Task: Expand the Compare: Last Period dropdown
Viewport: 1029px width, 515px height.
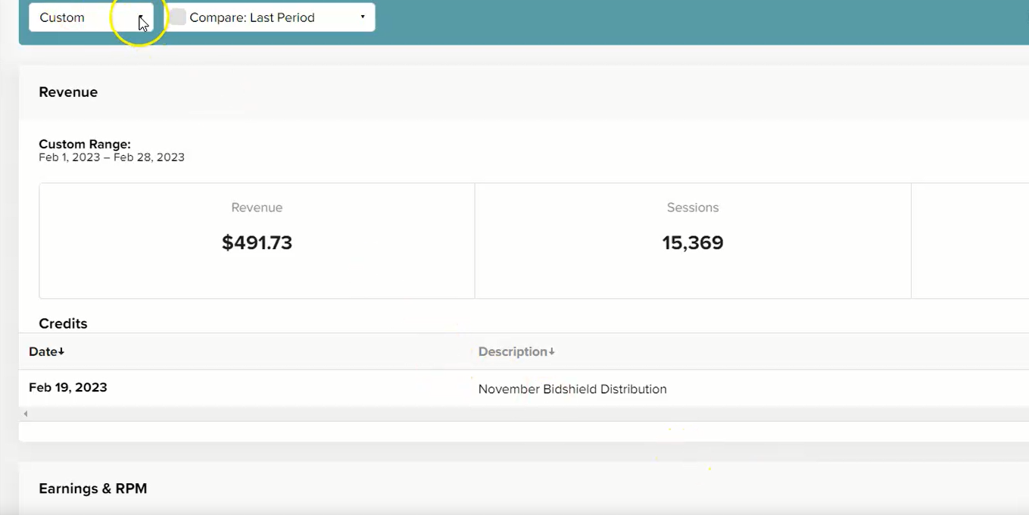Action: [271, 17]
